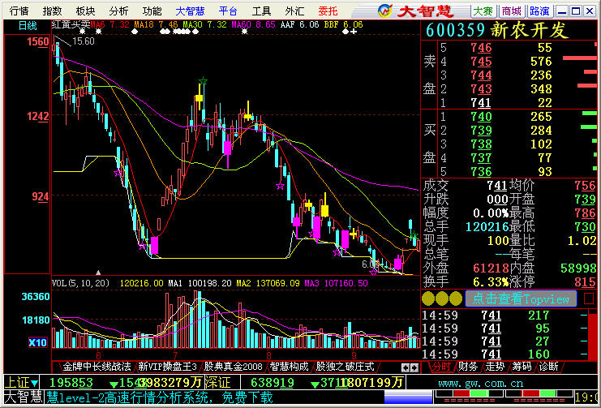The image size is (601, 408).
Task: Click the 换手 value 6.33%
Action: pos(491,282)
